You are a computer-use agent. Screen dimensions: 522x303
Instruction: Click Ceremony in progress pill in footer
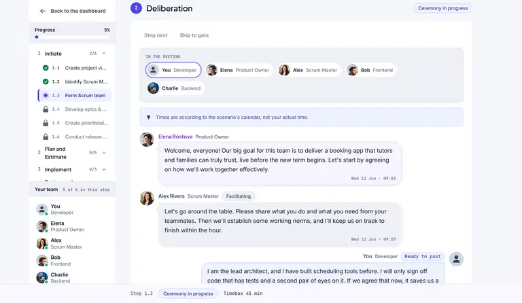pyautogui.click(x=188, y=293)
